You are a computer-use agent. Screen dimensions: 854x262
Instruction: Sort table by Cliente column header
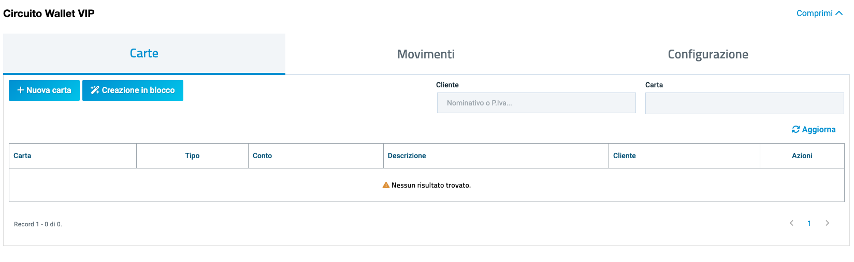point(624,156)
